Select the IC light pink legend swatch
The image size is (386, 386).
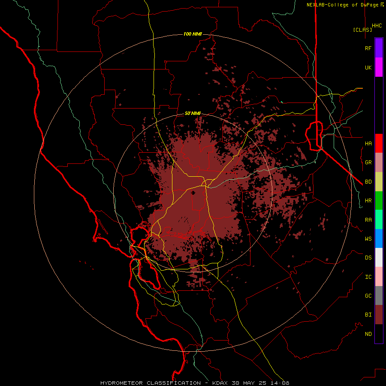click(x=379, y=277)
